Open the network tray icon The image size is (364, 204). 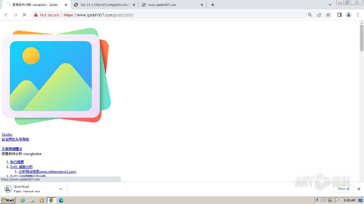click(330, 200)
